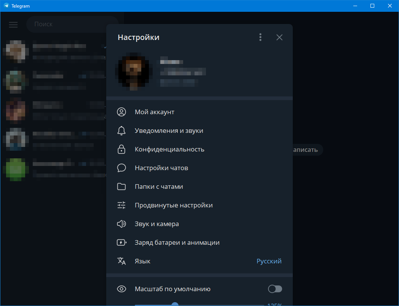Viewport: 399px width, 306px height.
Task: Click the Настройки dialog title
Action: coord(139,37)
